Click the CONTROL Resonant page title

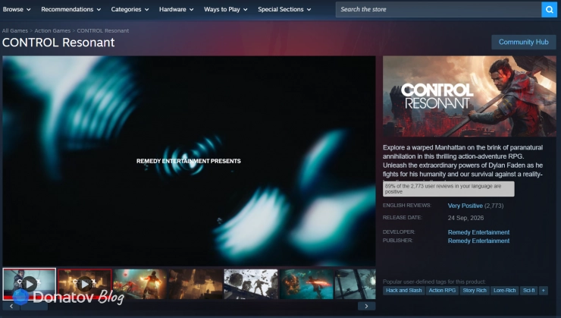(58, 43)
